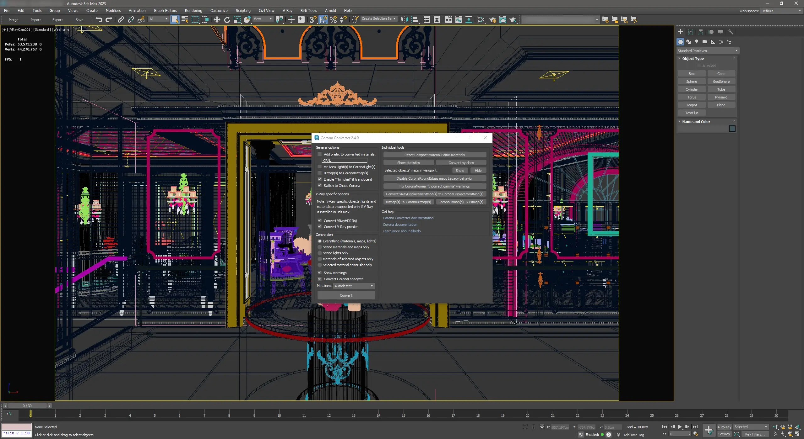The width and height of the screenshot is (804, 439).
Task: Select Scene lights only radio option
Action: click(320, 253)
